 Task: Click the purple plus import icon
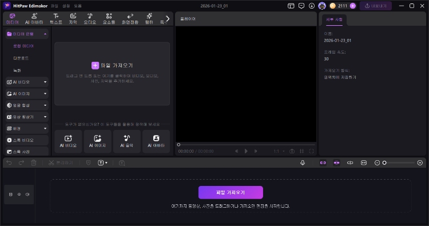coord(95,65)
